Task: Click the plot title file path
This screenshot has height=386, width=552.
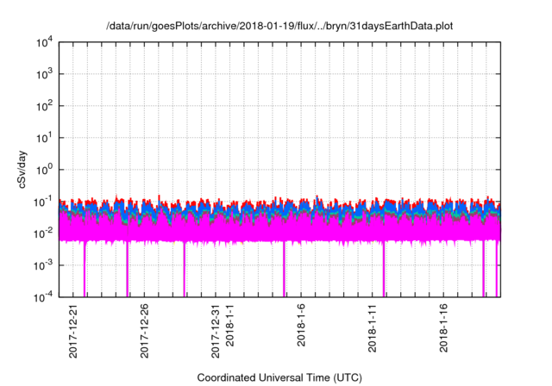Action: (x=279, y=26)
